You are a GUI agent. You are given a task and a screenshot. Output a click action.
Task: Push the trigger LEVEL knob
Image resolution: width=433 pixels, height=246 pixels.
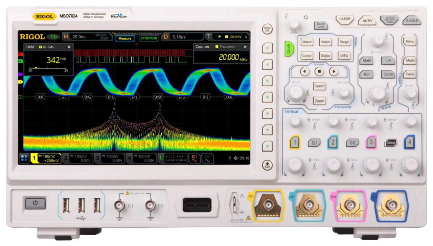(x=410, y=94)
